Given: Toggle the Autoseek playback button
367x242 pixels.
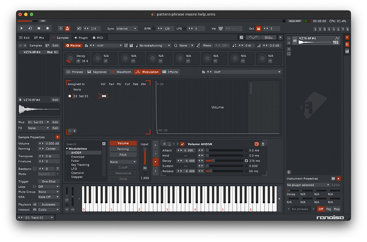Looking at the screenshot, I should tap(48, 204).
